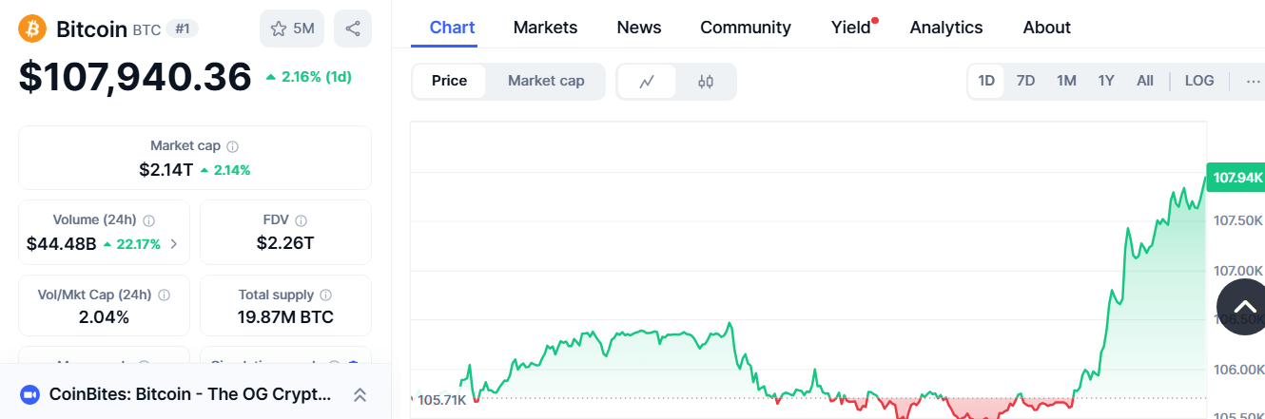Open chart more options ellipsis

point(1253,81)
